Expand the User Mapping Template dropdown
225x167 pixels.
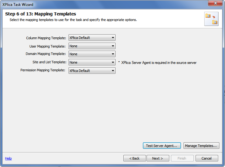click(92, 46)
